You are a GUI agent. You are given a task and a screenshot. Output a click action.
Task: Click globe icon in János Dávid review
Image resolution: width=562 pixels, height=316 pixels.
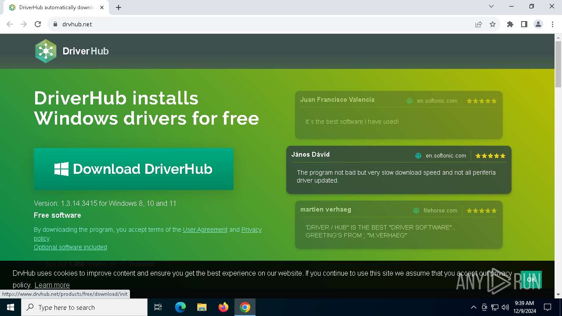[418, 156]
